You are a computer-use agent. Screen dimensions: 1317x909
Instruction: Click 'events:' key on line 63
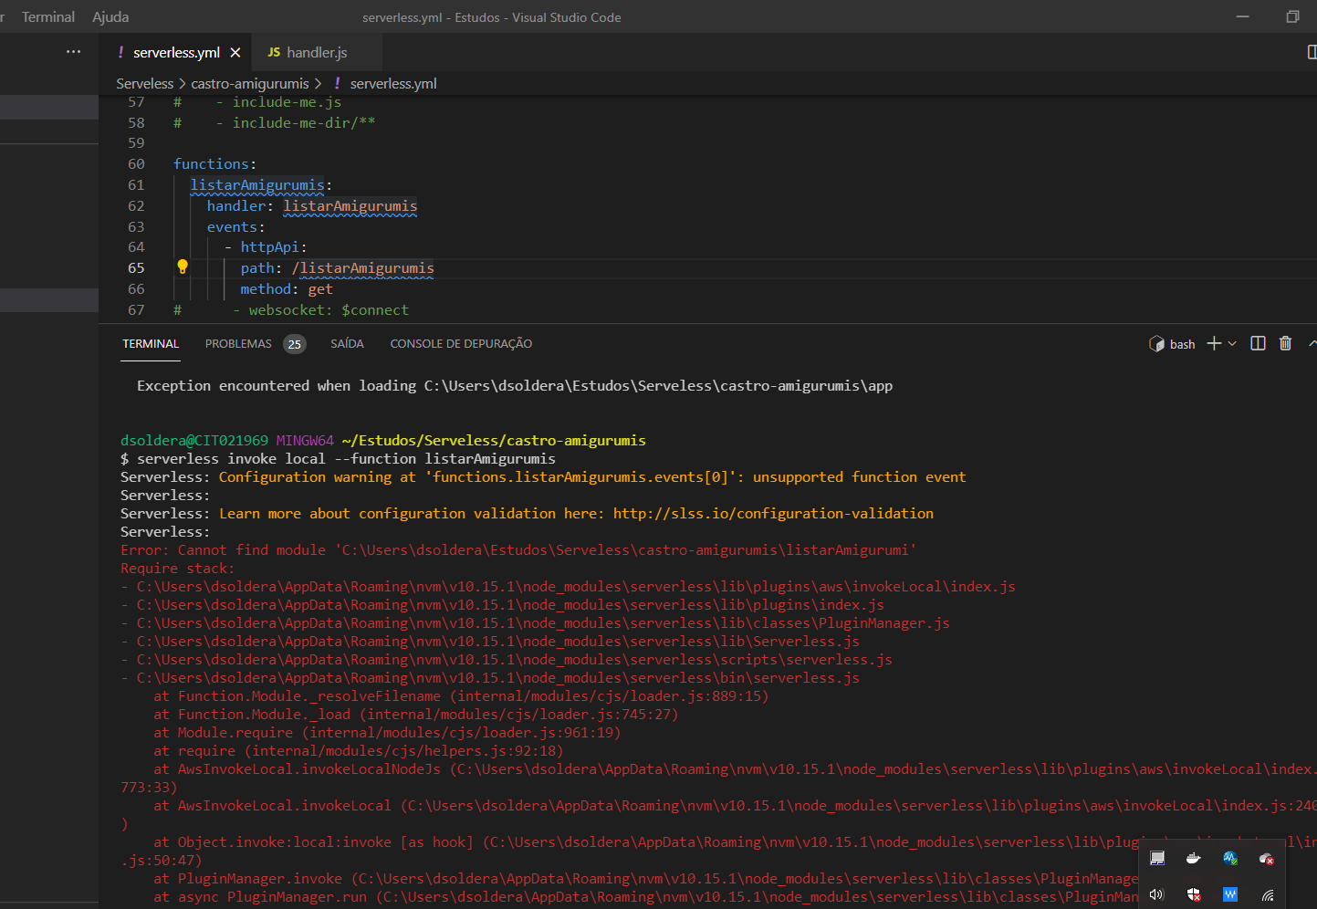coord(235,227)
